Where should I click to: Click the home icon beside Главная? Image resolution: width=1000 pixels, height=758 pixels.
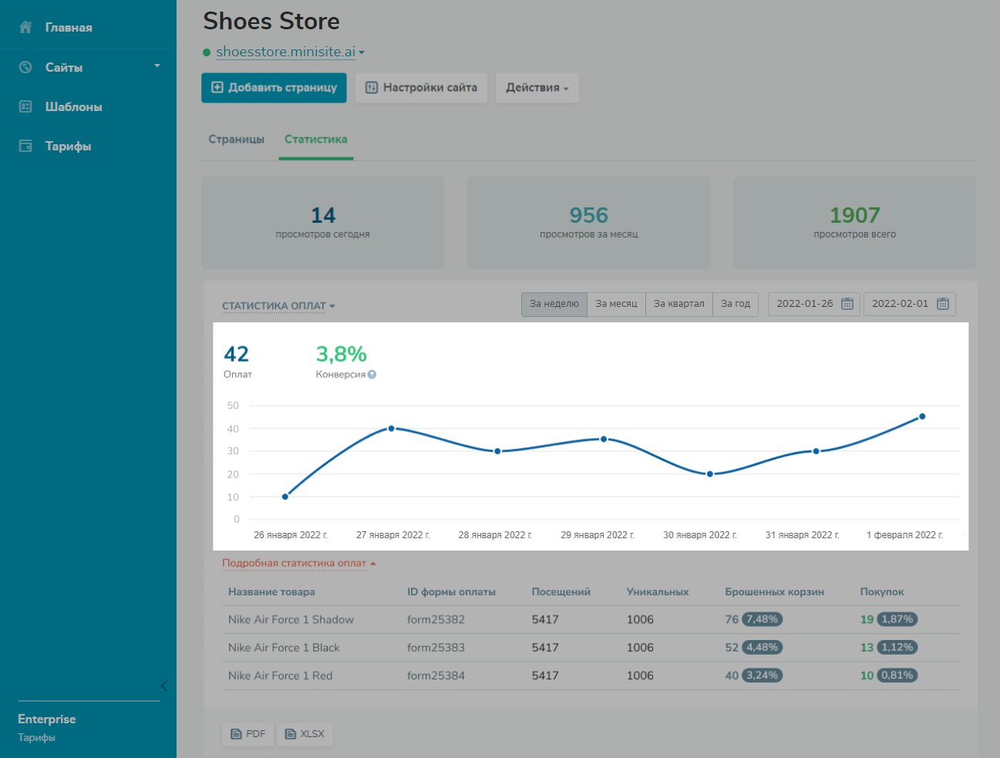tap(25, 28)
